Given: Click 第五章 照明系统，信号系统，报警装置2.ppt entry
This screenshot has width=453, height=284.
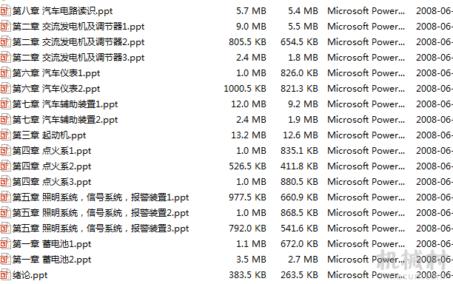Looking at the screenshot, I should pyautogui.click(x=101, y=213).
